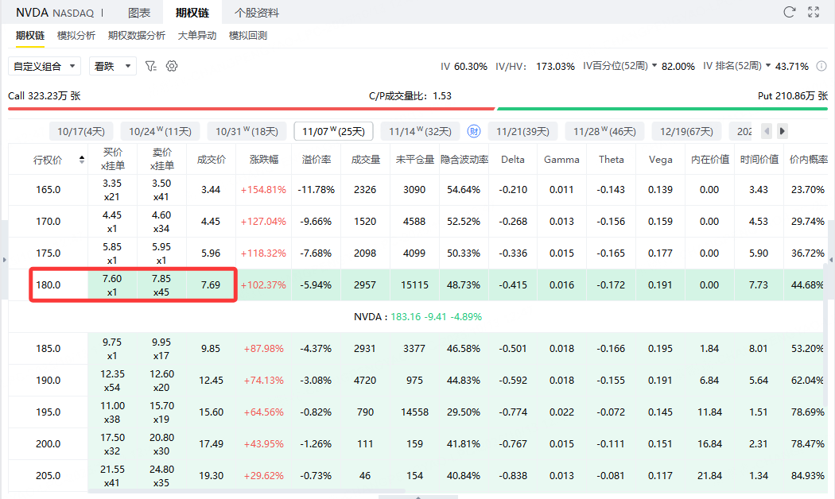This screenshot has width=835, height=499.
Task: Open 期权数据分析 sub-tab
Action: [136, 36]
